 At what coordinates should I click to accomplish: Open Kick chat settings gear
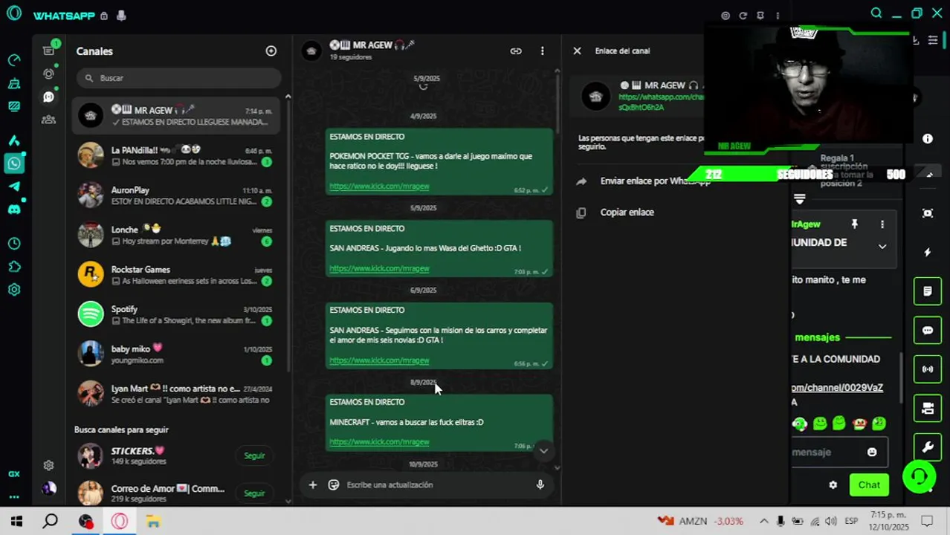pyautogui.click(x=833, y=485)
